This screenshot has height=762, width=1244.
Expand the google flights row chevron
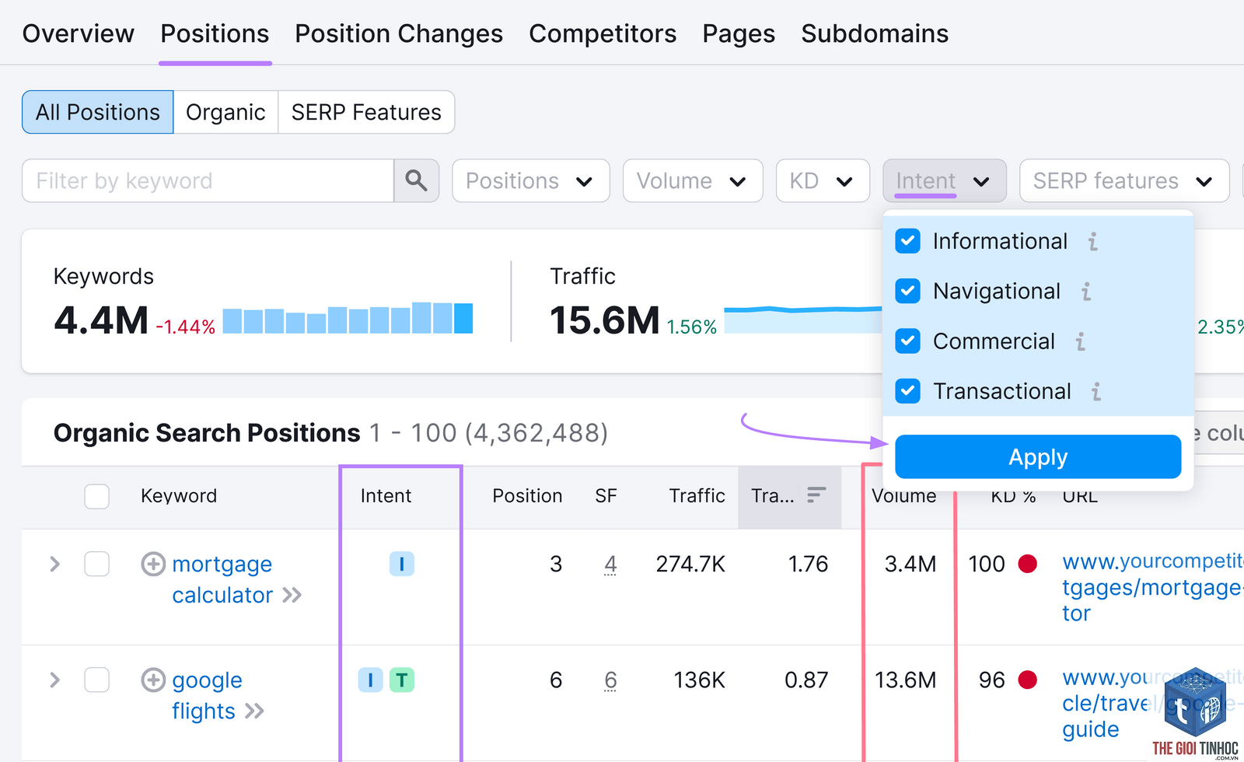pyautogui.click(x=54, y=680)
